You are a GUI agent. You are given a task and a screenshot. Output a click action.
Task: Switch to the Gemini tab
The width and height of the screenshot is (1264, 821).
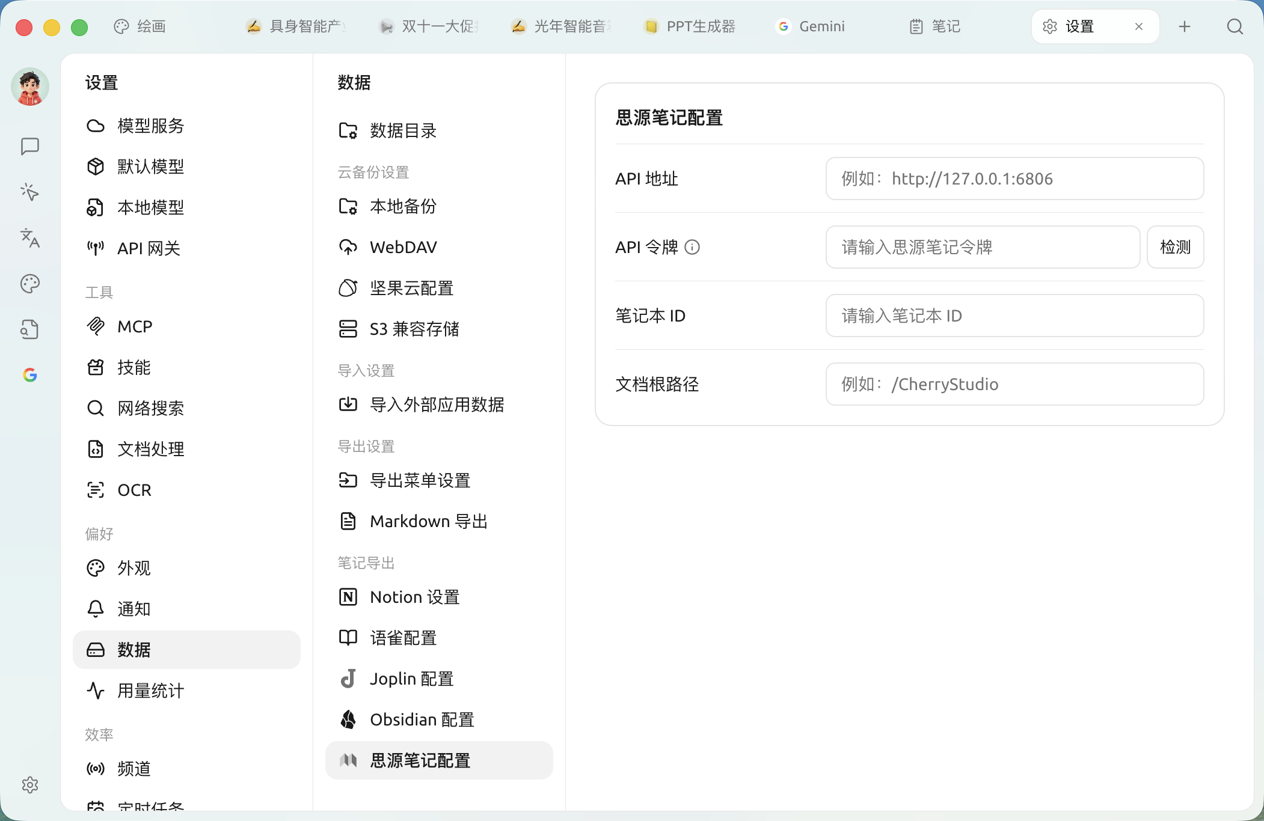pos(811,26)
